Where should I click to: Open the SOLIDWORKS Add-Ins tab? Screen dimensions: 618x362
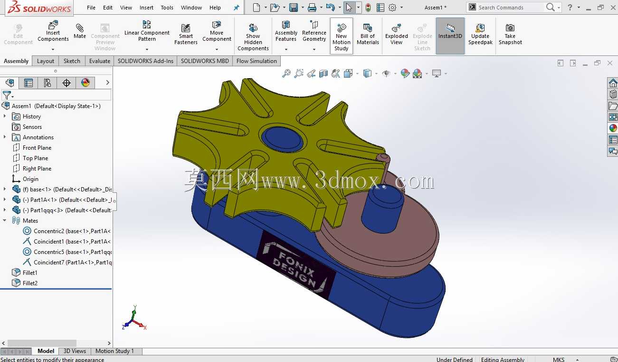click(x=145, y=61)
